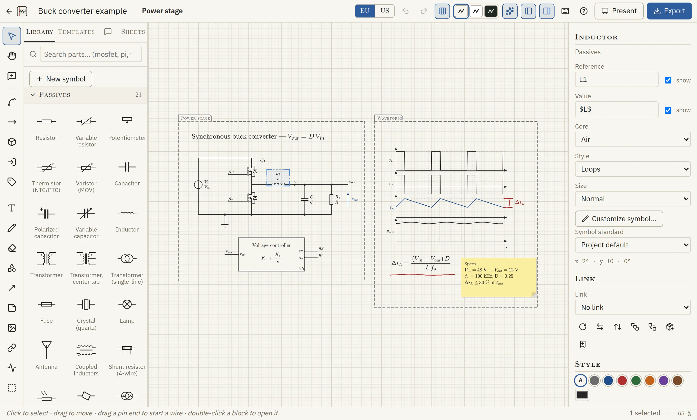Choose the purple color swatch
This screenshot has width=697, height=420.
coord(664,380)
